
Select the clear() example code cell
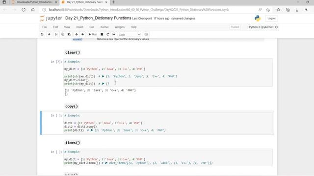[x=168, y=73]
